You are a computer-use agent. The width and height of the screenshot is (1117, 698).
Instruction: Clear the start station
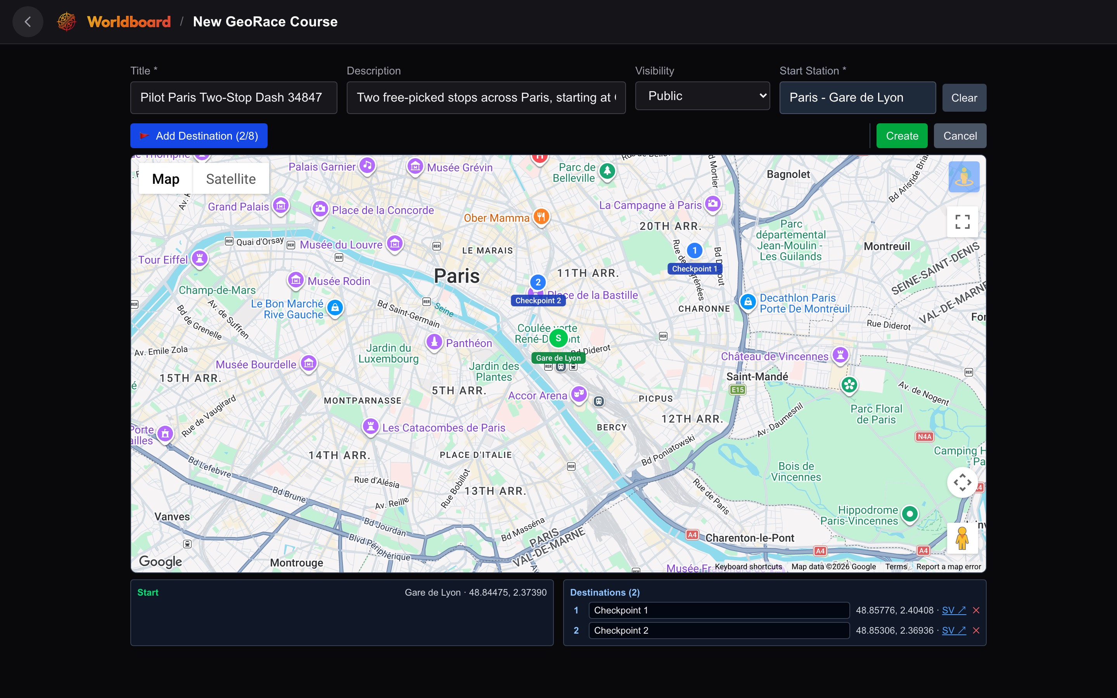pos(964,98)
